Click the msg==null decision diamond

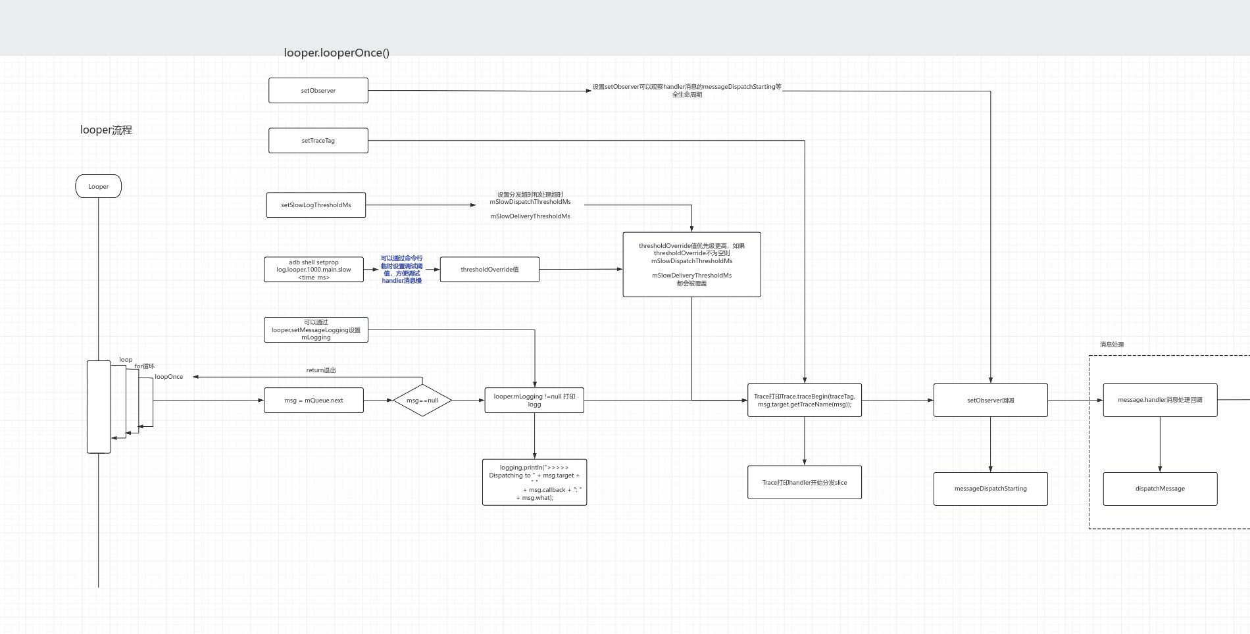[x=422, y=401]
